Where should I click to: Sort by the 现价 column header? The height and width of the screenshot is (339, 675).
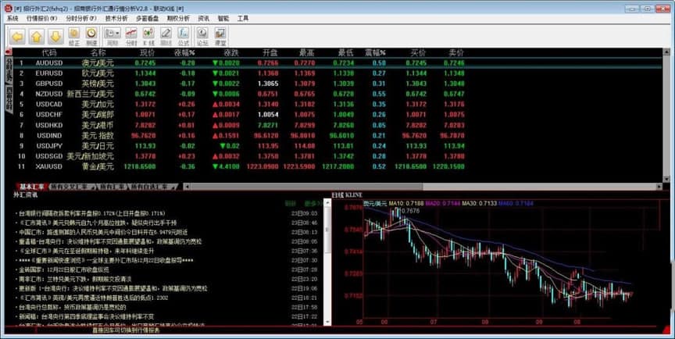[148, 52]
